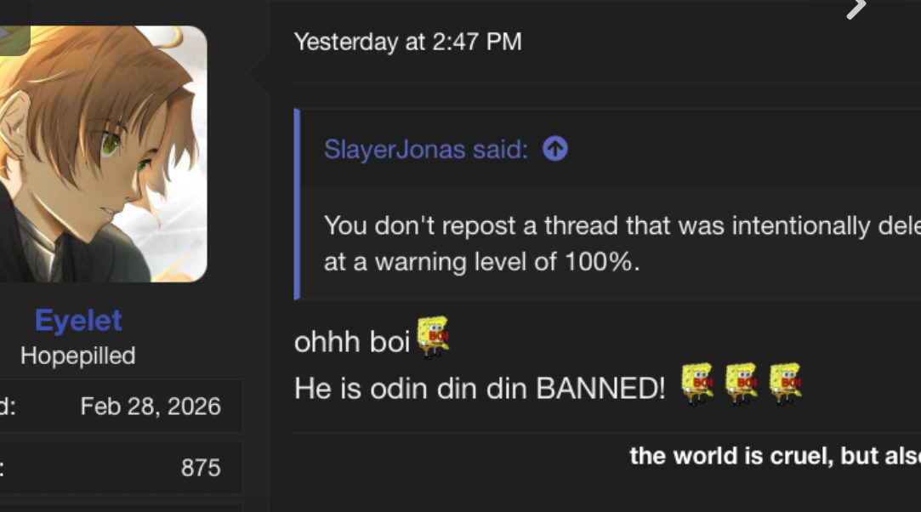Click the signature text the world is cruel
This screenshot has width=921, height=512.
coord(776,456)
